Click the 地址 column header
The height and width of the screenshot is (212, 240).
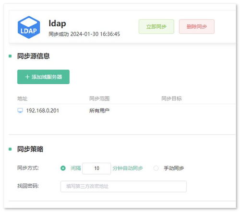[x=23, y=99]
